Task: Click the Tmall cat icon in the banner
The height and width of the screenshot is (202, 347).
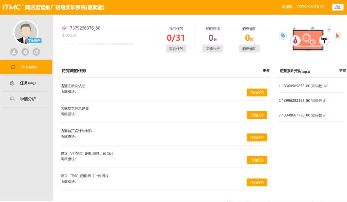Action: tap(325, 40)
